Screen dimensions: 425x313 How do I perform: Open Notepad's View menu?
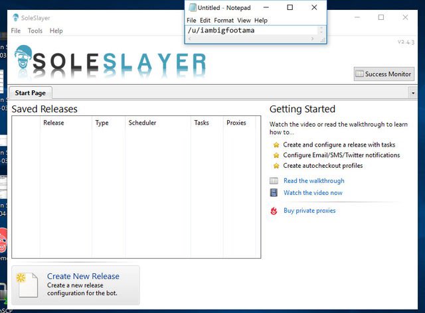pos(244,21)
